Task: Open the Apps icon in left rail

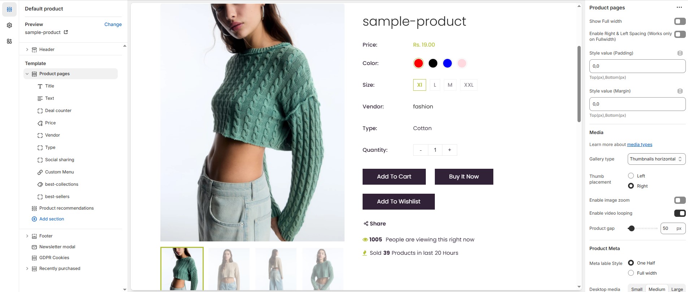Action: tap(9, 41)
